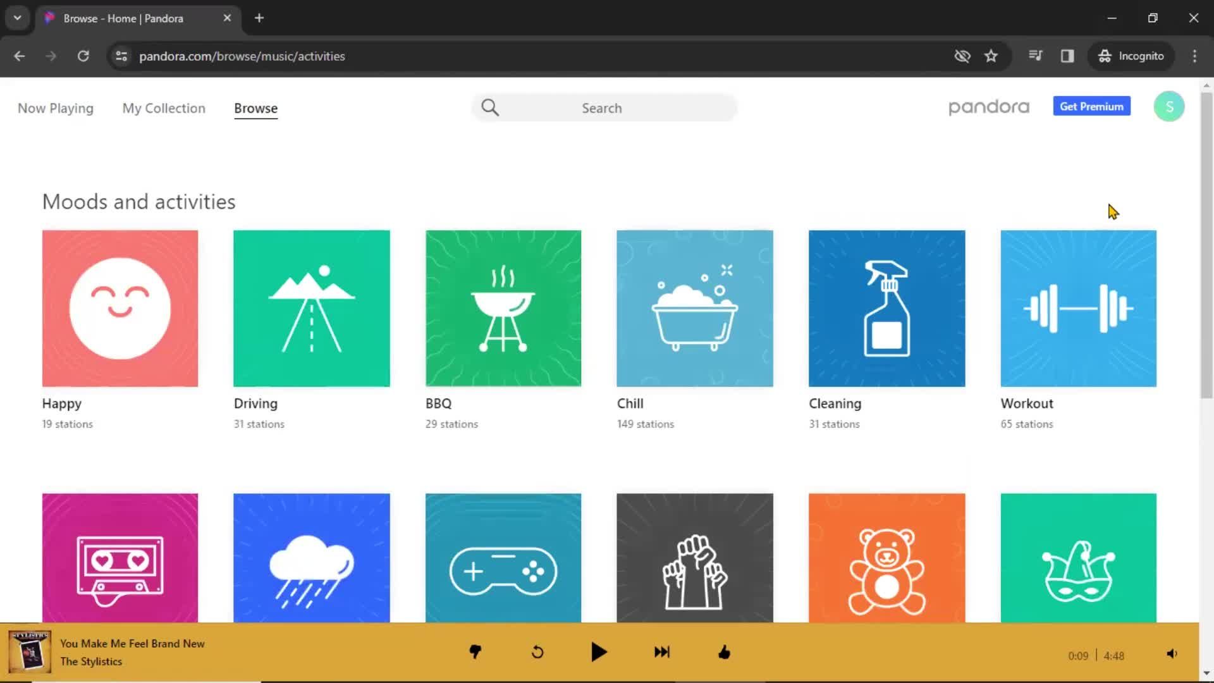This screenshot has width=1214, height=683.
Task: Open the Driving activity stations
Action: 311,308
